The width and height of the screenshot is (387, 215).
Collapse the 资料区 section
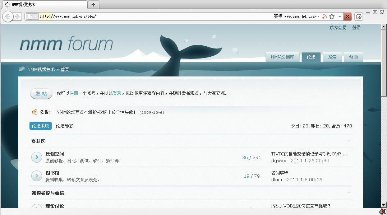pyautogui.click(x=349, y=141)
